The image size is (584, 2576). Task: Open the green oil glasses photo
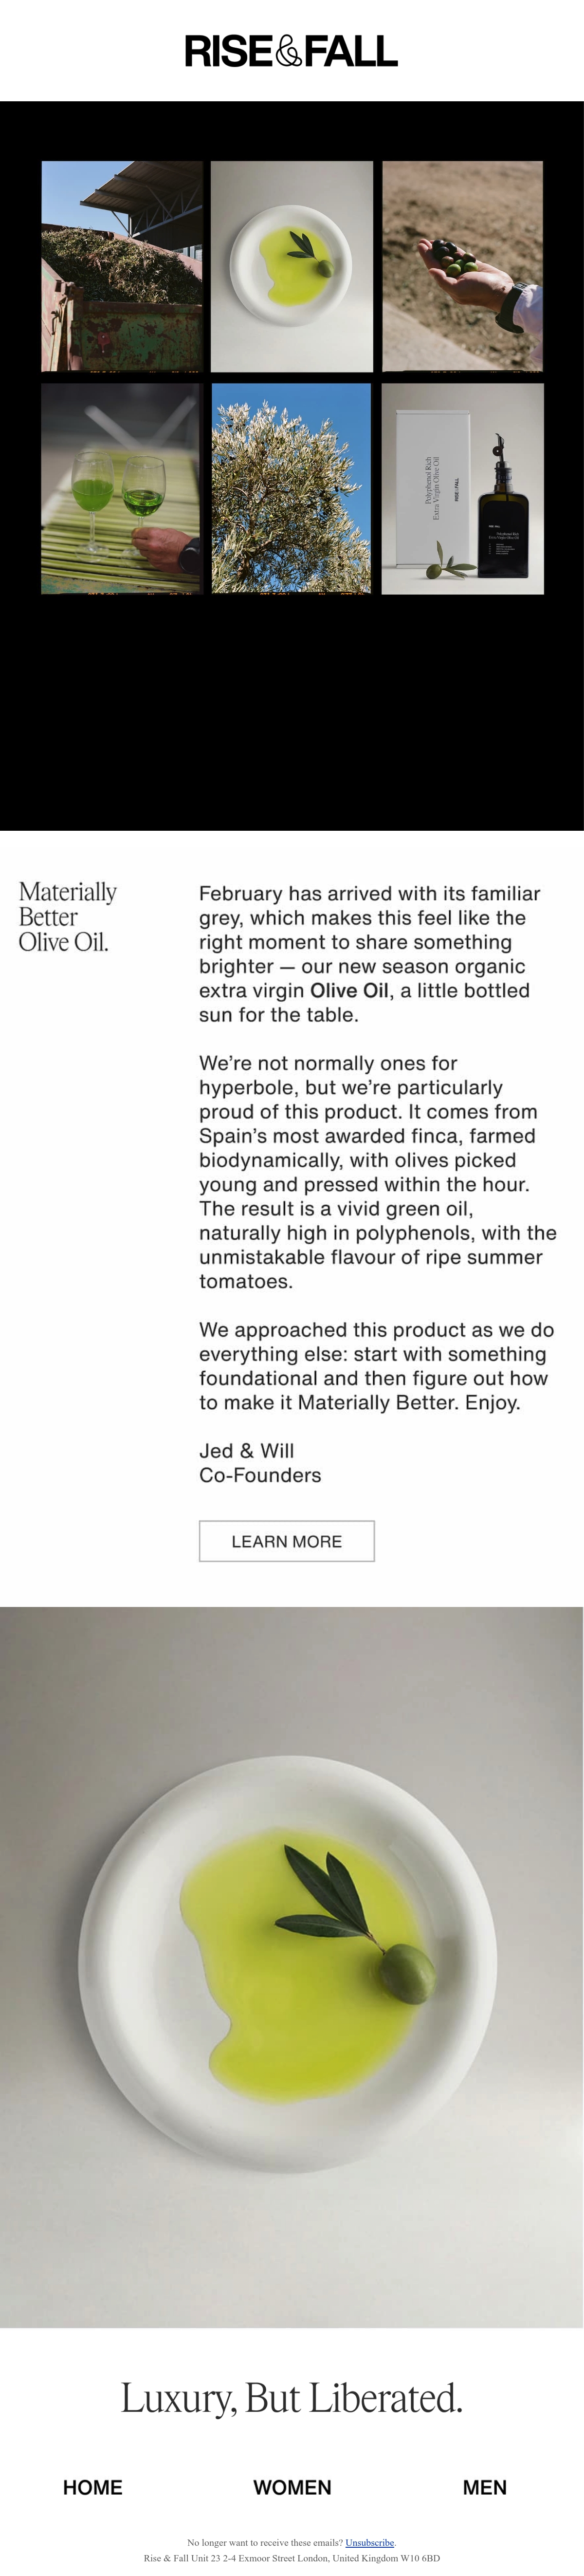point(122,489)
